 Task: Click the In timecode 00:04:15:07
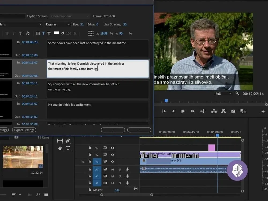click(x=29, y=63)
